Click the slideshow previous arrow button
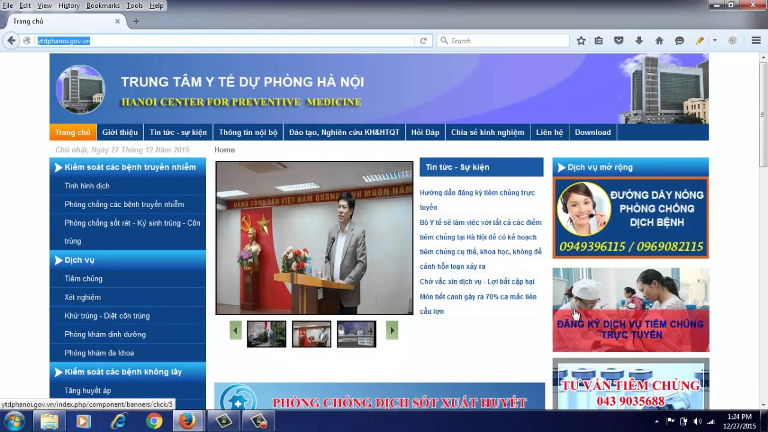The image size is (768, 432). click(x=235, y=330)
